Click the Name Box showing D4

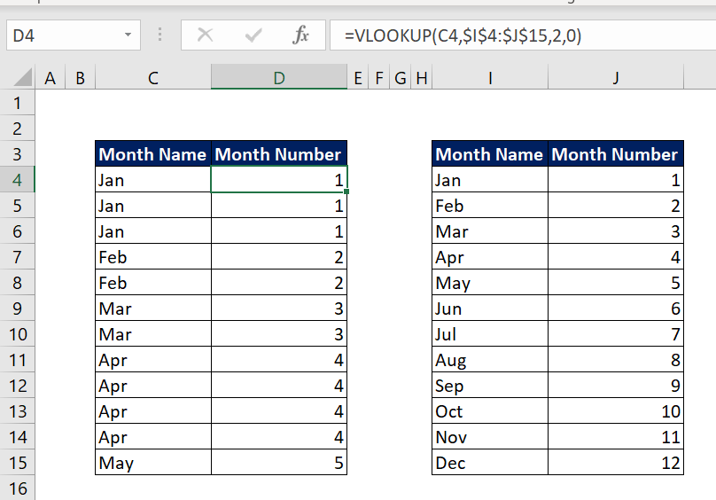73,35
